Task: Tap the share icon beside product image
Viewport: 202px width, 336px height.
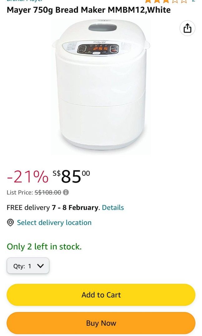Action: (x=187, y=29)
